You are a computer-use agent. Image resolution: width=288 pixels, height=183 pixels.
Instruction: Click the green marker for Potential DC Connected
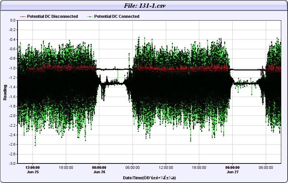click(x=90, y=17)
